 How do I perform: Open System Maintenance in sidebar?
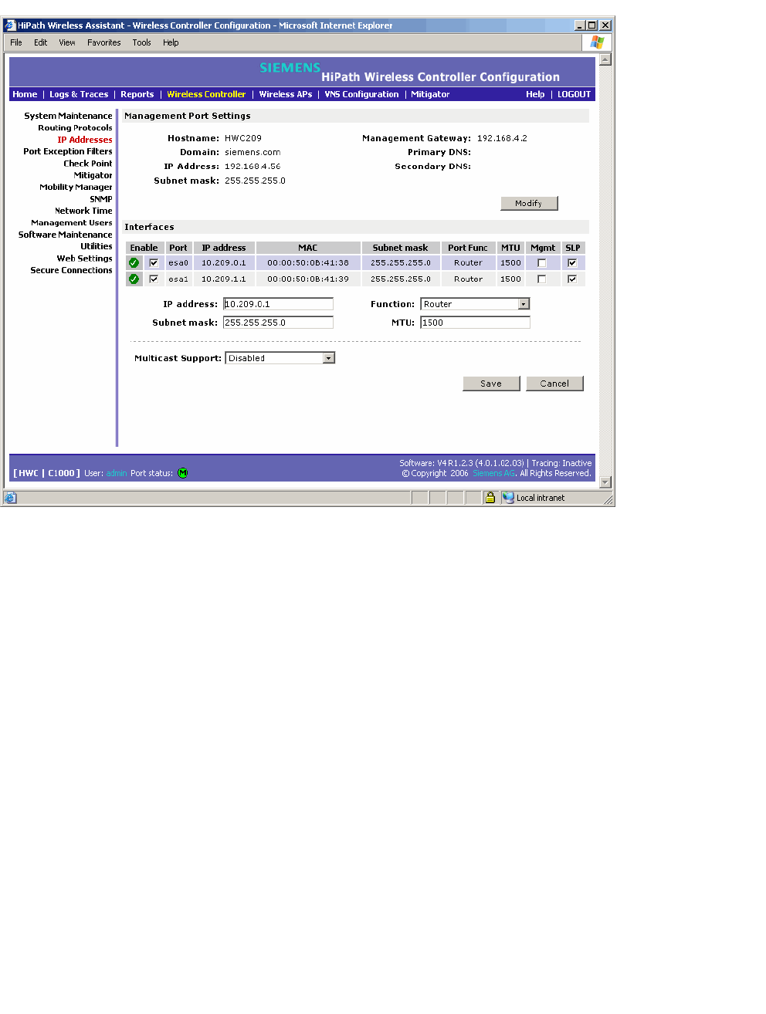68,116
